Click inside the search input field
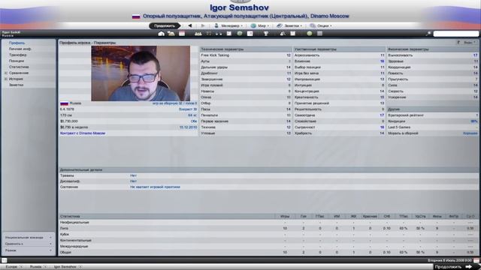This screenshot has height=270, width=481. click(x=456, y=34)
